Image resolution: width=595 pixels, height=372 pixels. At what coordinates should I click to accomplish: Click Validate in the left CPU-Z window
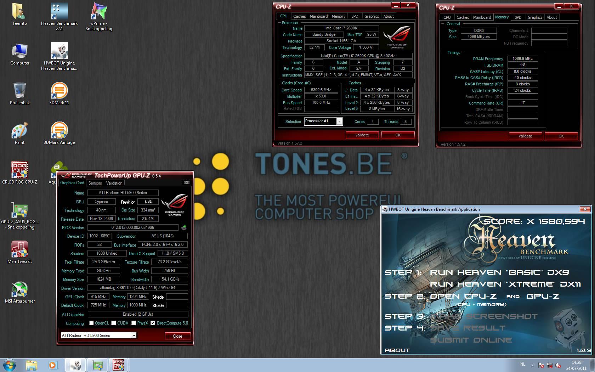pyautogui.click(x=362, y=135)
